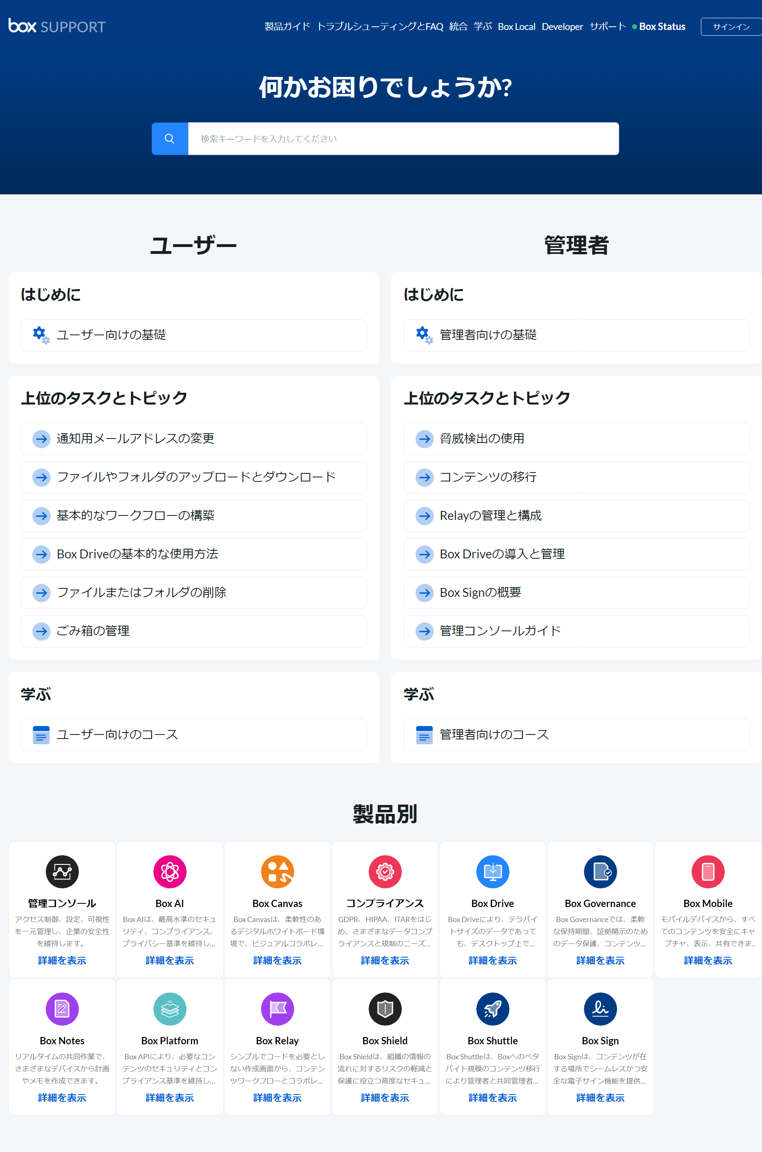Click 詳細を表示 under Box Drive
Viewport: 762px width, 1152px height.
(x=493, y=960)
